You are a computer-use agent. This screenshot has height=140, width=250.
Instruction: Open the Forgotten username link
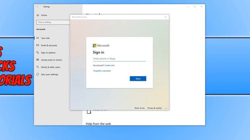102,71
